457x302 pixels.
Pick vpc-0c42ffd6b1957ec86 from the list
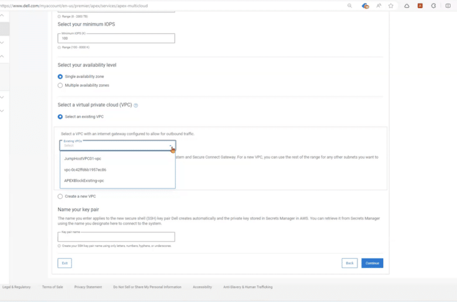point(117,170)
